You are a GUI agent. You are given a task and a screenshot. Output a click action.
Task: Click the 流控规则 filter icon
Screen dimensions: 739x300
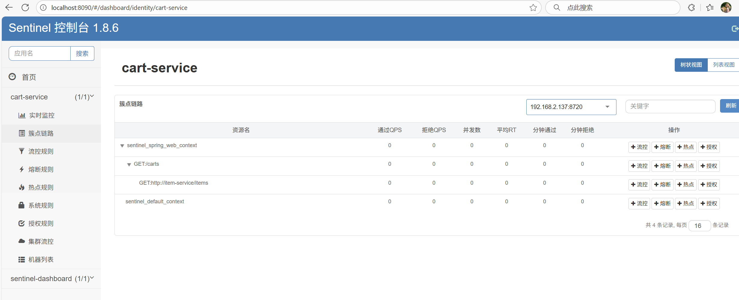21,151
